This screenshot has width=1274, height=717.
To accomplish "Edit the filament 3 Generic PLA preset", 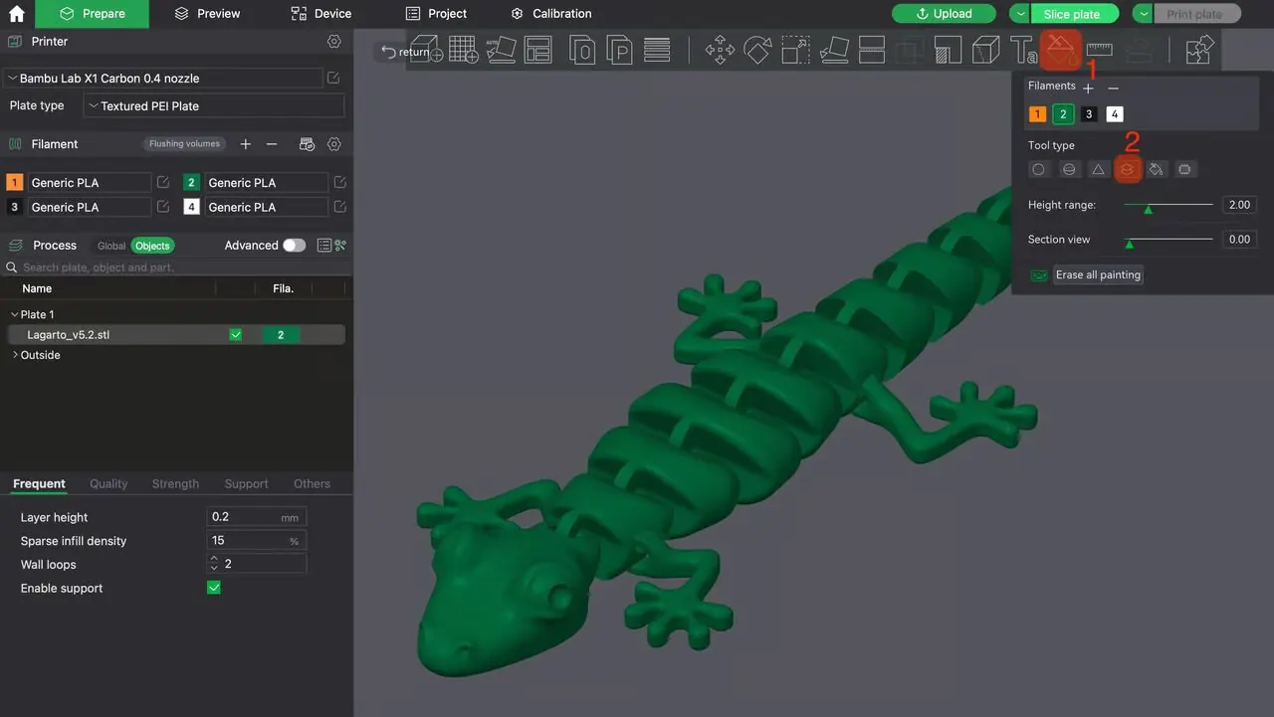I will [x=163, y=207].
